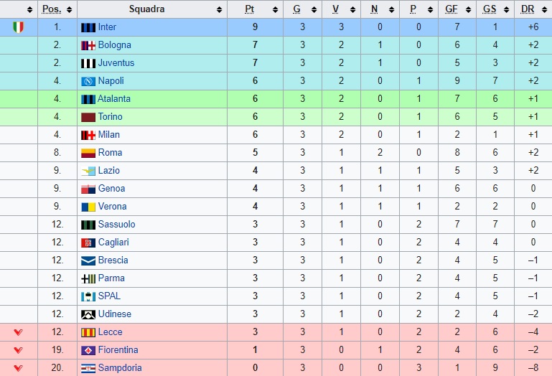Image resolution: width=552 pixels, height=376 pixels.
Task: Open the Sassuolo team link
Action: point(116,225)
